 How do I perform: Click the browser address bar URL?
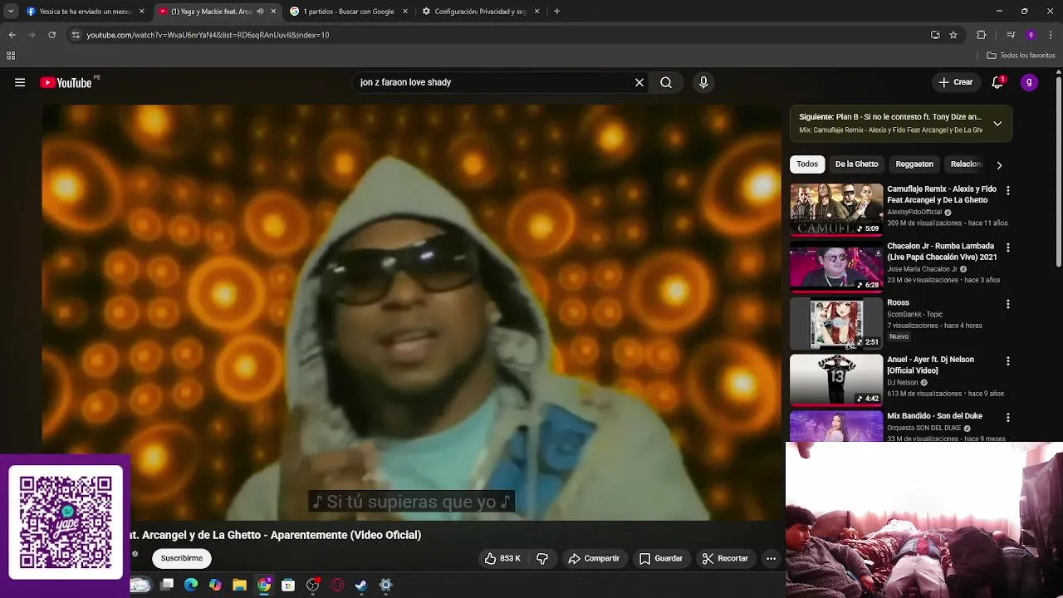(x=208, y=35)
